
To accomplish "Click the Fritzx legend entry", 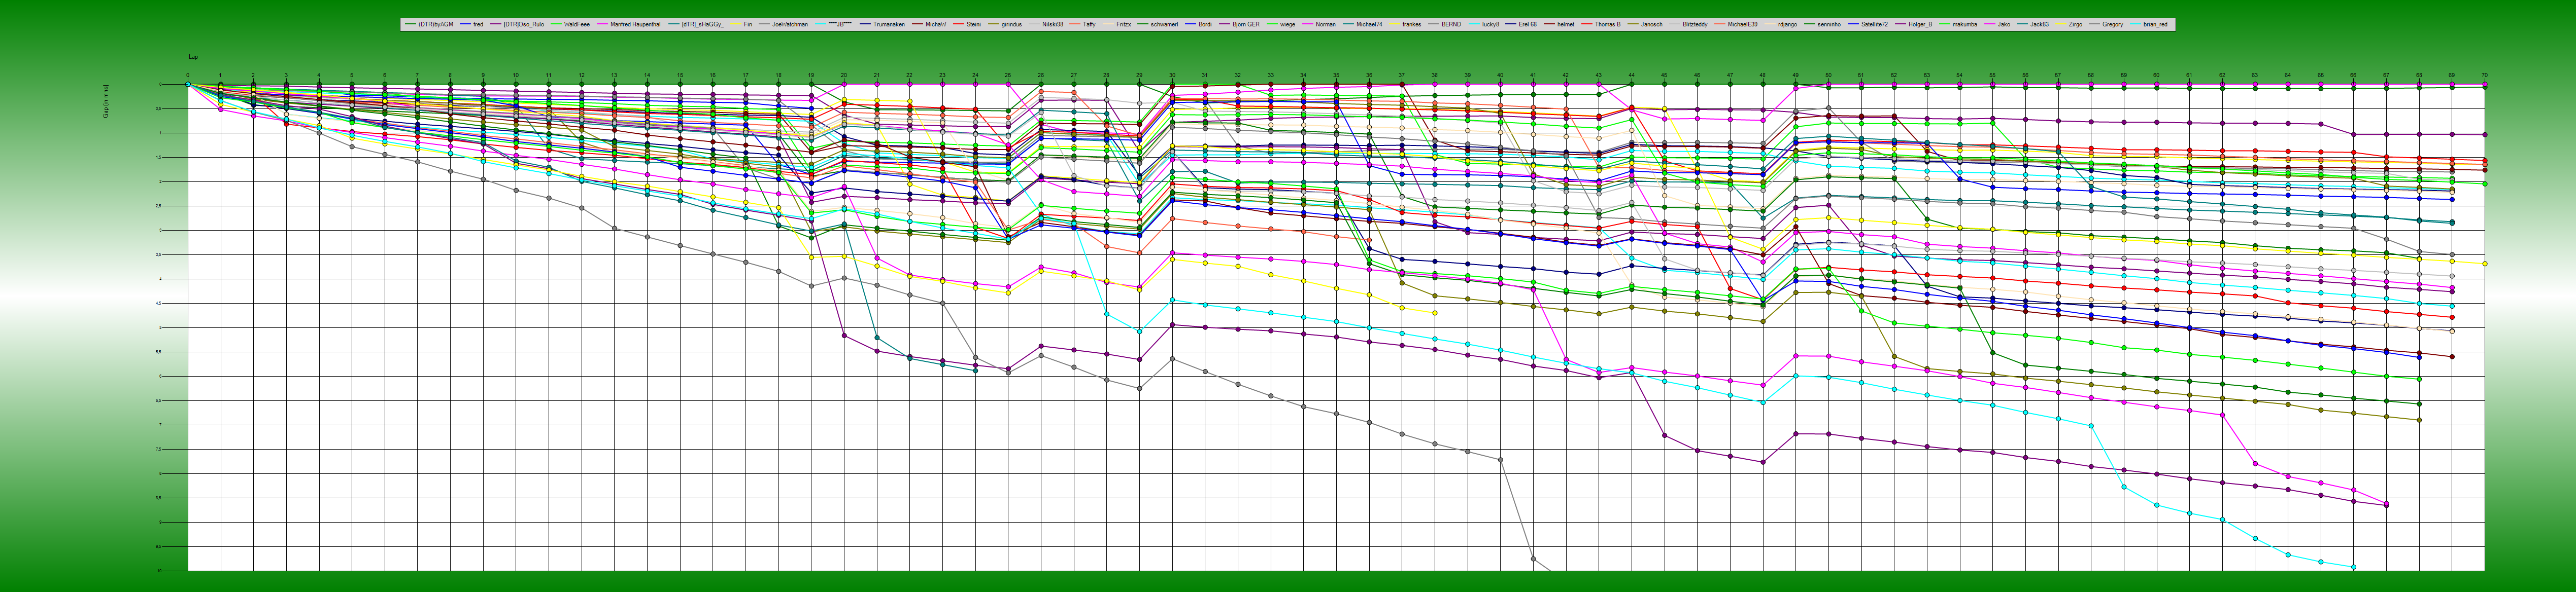I will point(1124,24).
